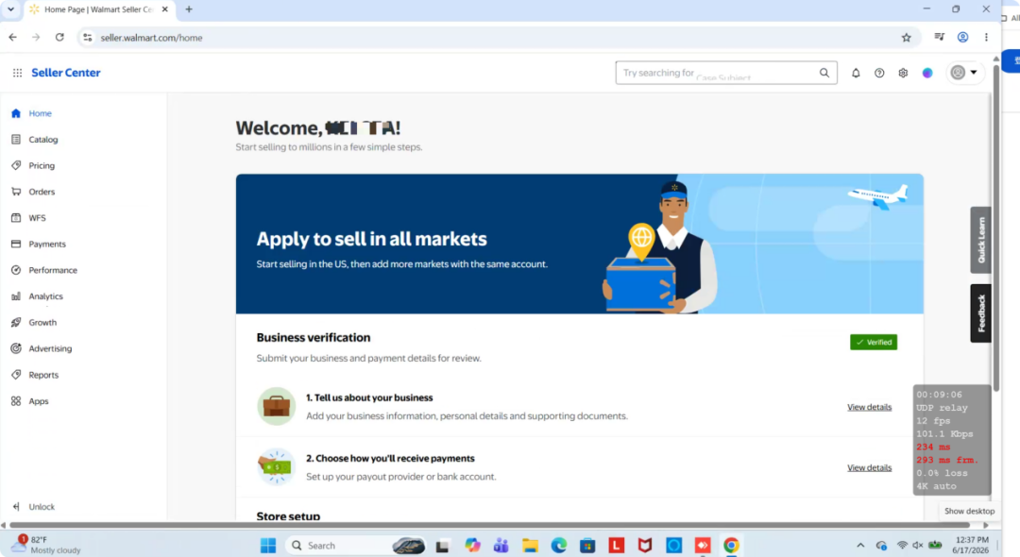Open the weather widget on the taskbar
The height and width of the screenshot is (557, 1020).
click(45, 545)
